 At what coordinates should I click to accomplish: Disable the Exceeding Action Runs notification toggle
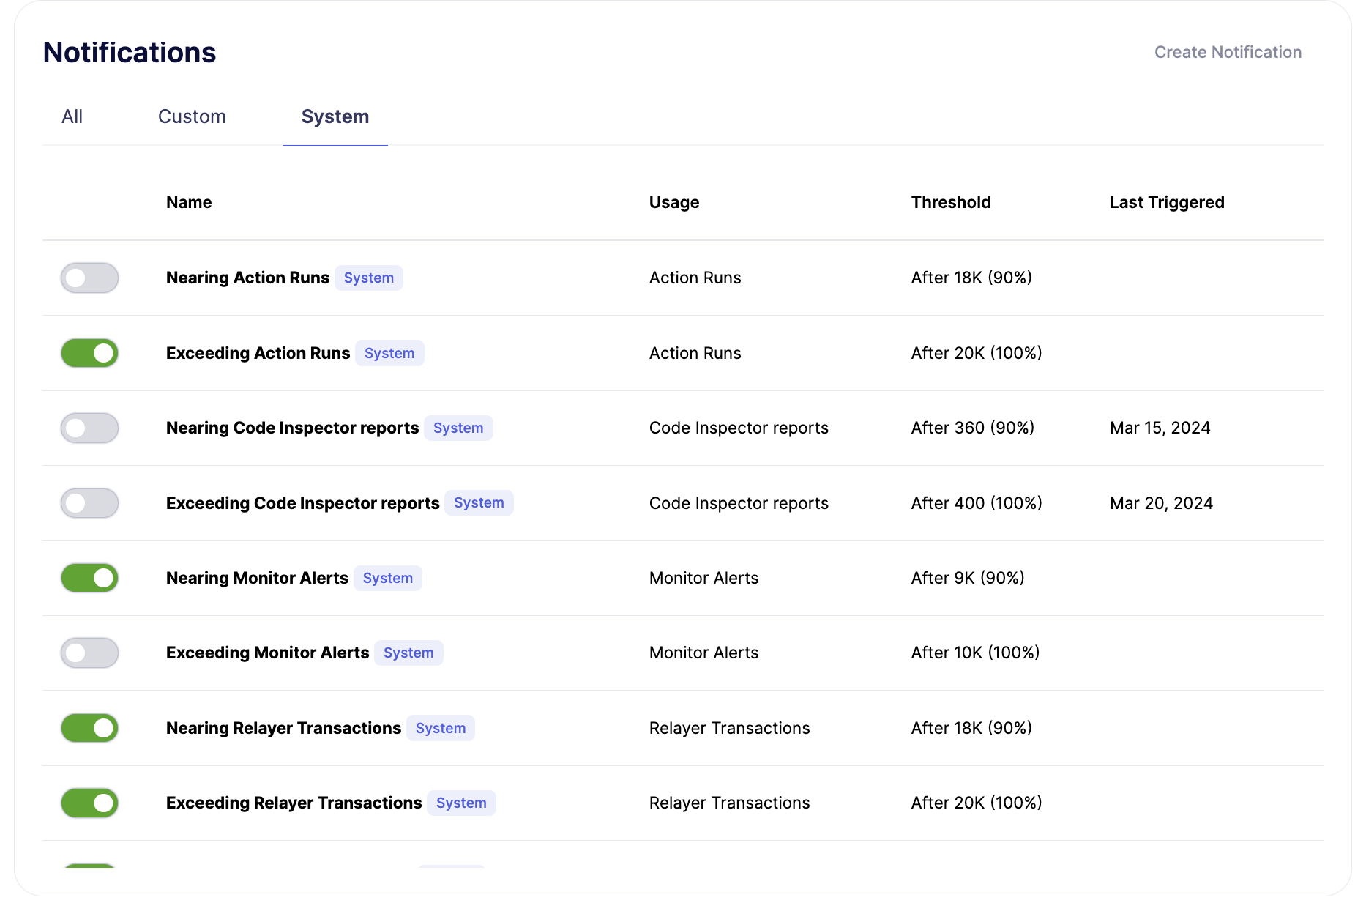pos(89,353)
